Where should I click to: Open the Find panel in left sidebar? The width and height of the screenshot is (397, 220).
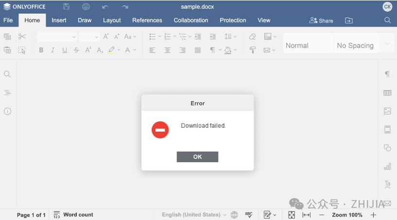click(7, 74)
